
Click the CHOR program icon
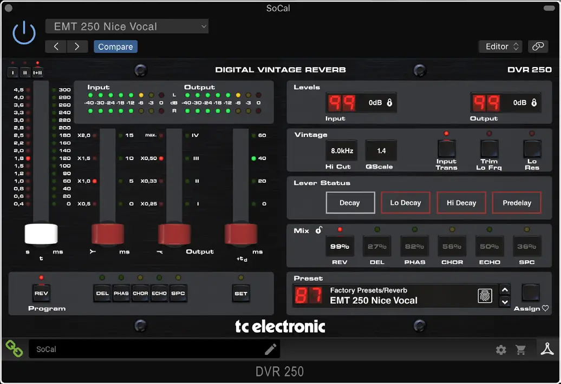[140, 294]
